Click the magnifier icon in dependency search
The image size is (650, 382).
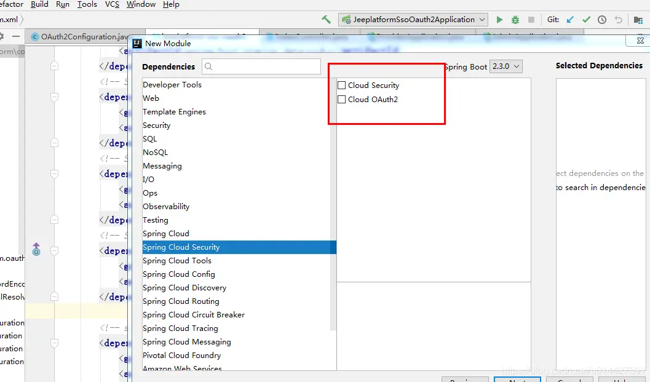(208, 66)
